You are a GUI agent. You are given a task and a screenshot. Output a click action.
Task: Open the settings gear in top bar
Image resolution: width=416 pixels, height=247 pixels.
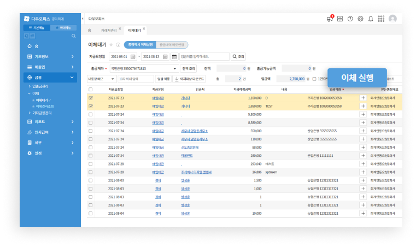pos(360,19)
